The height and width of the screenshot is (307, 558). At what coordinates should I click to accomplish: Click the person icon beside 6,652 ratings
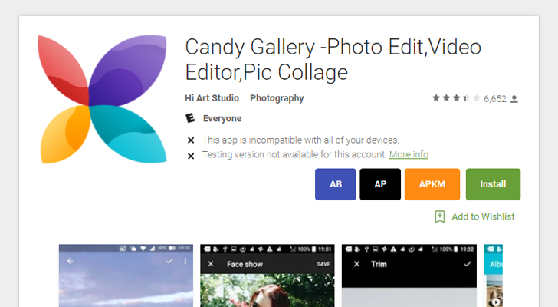(x=514, y=99)
